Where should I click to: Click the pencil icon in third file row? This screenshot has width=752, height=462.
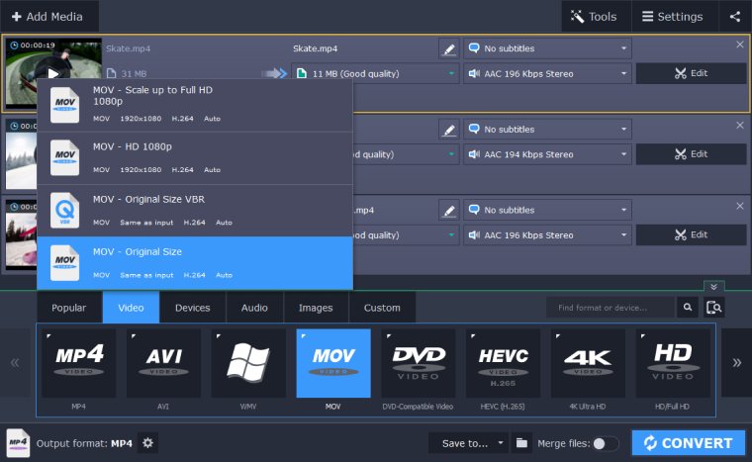[x=449, y=210]
